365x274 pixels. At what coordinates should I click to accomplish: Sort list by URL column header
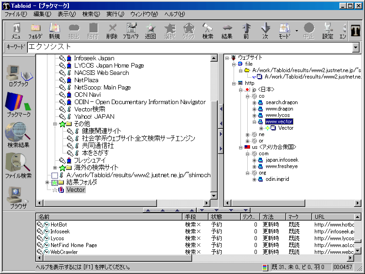pos(333,217)
